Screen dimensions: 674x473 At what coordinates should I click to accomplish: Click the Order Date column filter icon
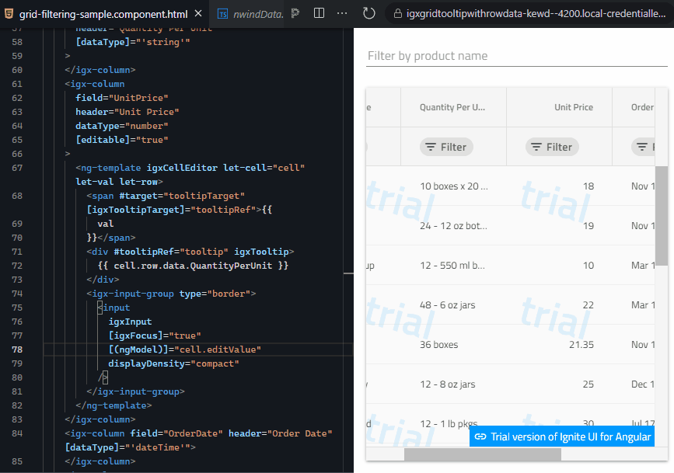coord(642,147)
